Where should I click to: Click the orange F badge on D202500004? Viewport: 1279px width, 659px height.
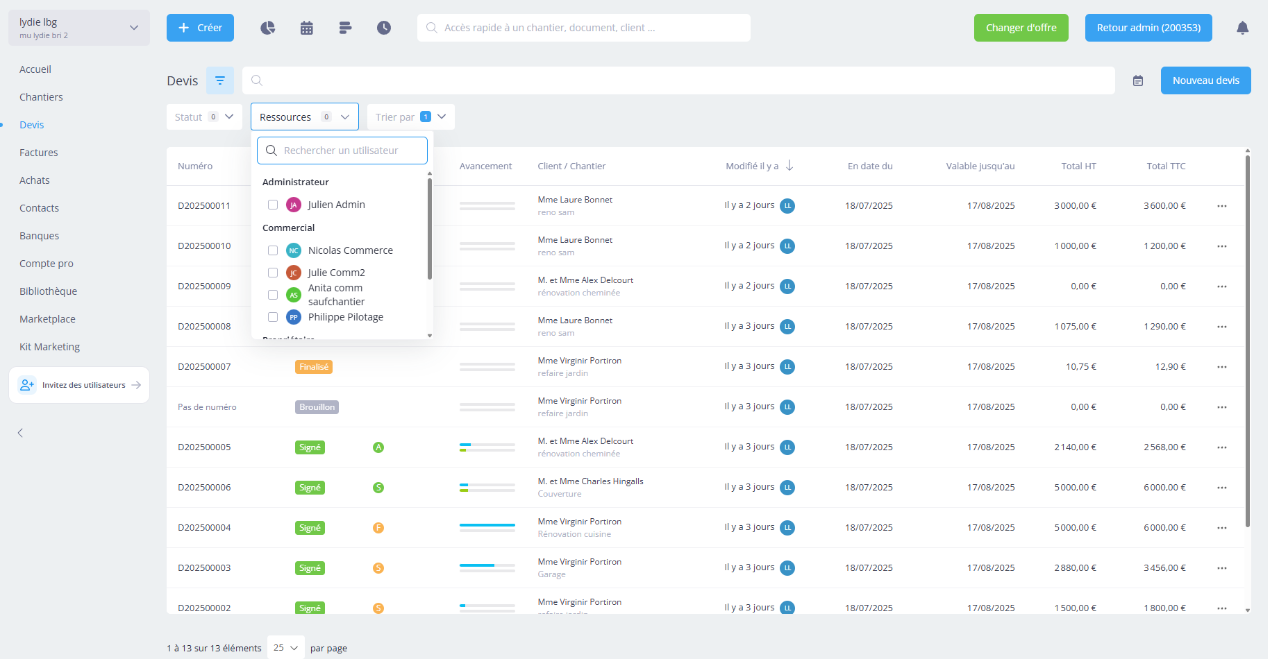(378, 528)
